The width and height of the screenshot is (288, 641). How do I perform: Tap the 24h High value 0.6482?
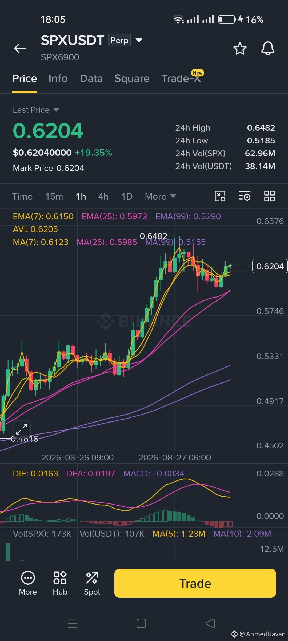coord(261,128)
